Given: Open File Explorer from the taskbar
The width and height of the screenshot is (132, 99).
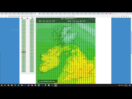Looking at the screenshot, I should tap(9, 85).
